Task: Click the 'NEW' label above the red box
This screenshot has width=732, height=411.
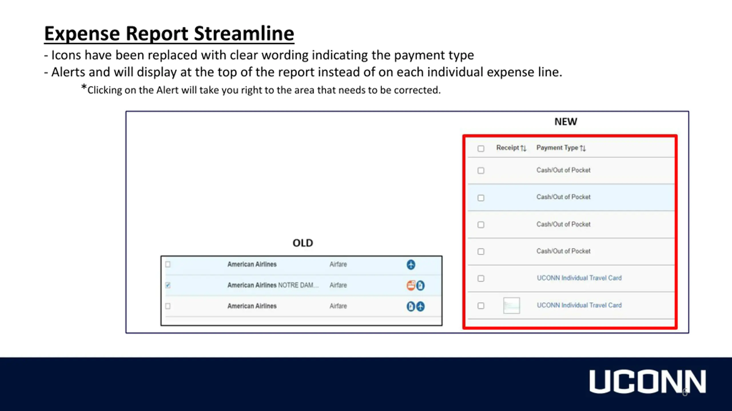Action: coord(566,122)
